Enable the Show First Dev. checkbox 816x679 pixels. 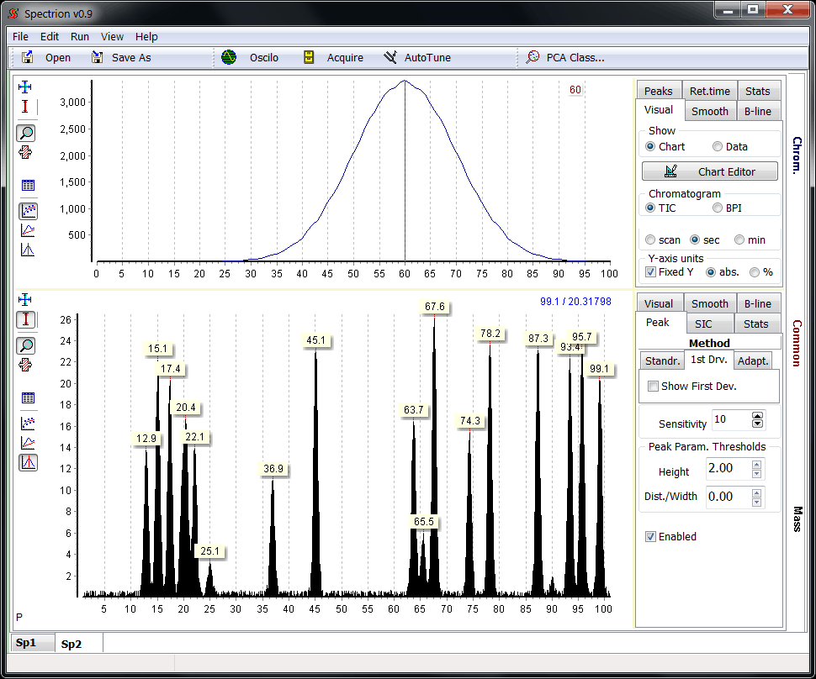tap(654, 387)
